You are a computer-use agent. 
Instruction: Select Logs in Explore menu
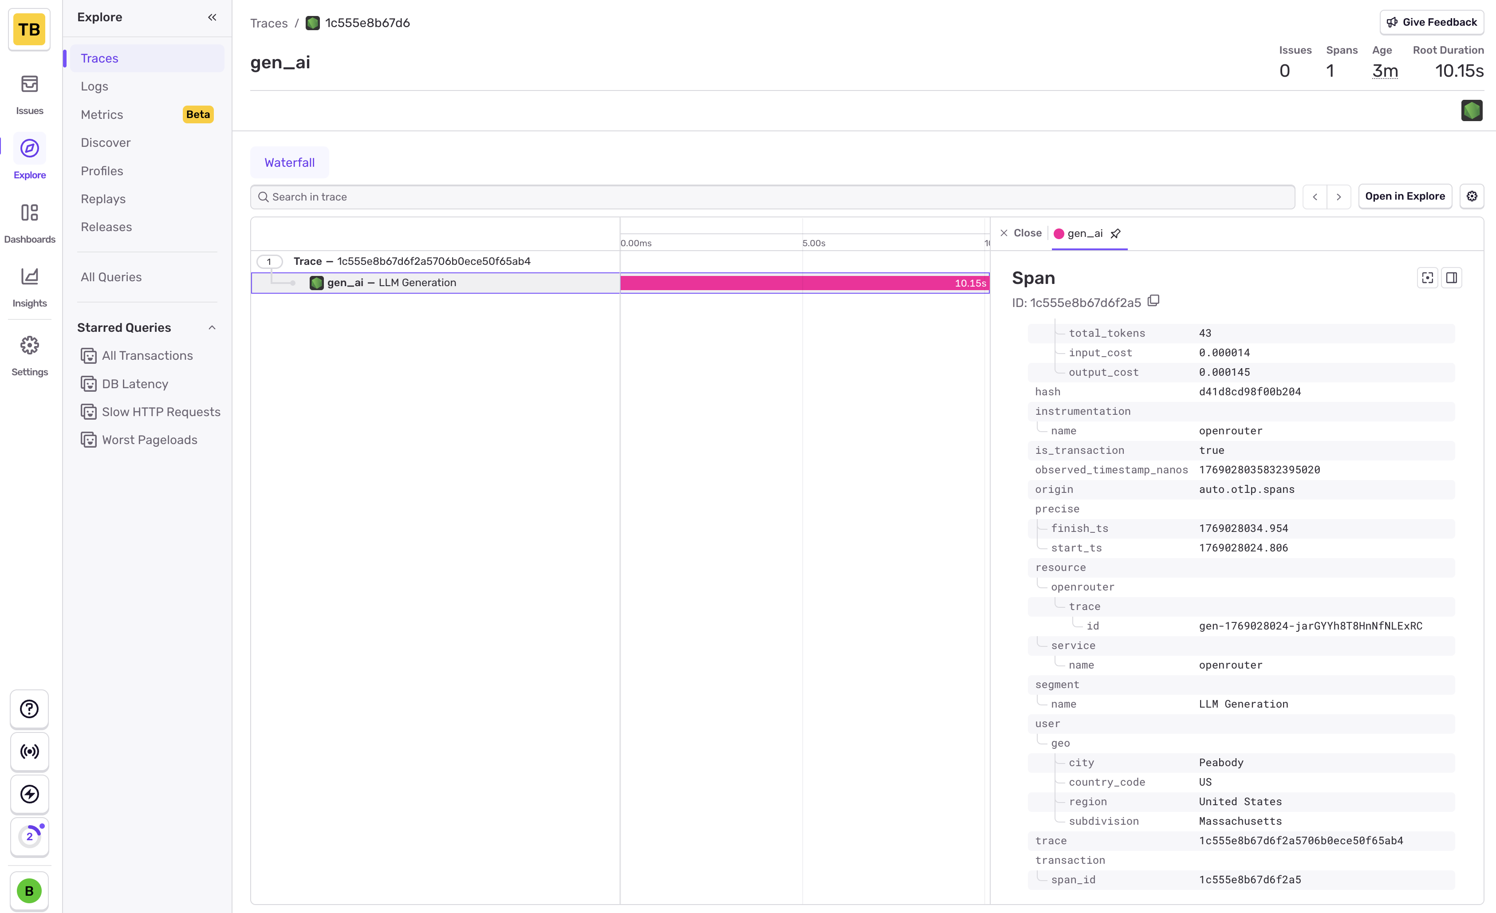coord(94,86)
